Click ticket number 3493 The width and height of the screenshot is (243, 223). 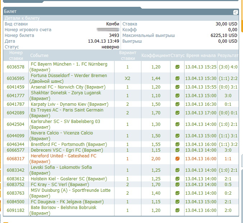[x=114, y=35]
